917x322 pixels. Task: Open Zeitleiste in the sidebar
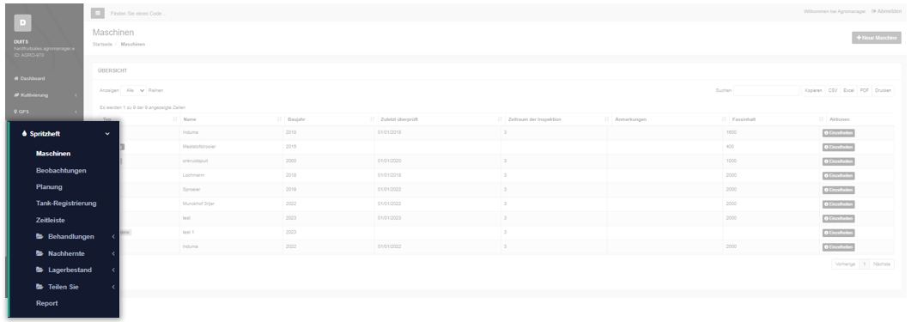click(51, 221)
